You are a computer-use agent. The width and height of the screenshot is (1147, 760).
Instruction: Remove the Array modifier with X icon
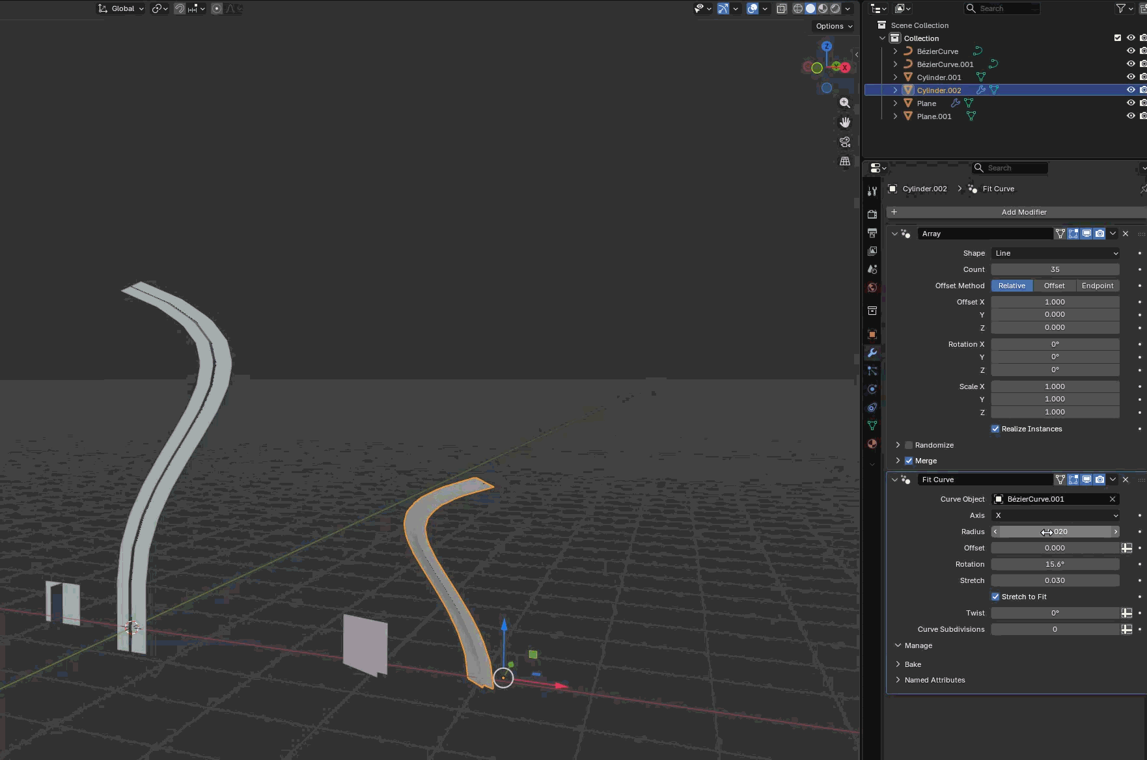[x=1126, y=234]
